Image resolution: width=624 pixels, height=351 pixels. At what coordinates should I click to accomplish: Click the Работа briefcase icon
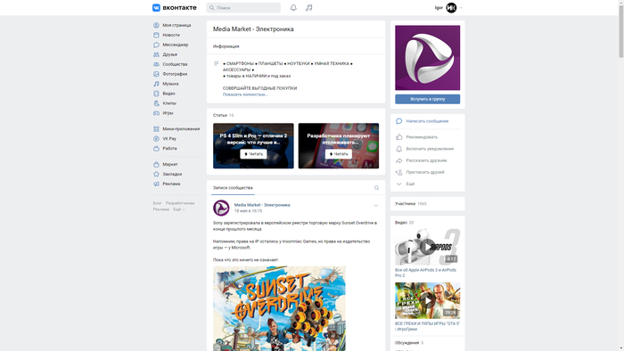(x=156, y=148)
